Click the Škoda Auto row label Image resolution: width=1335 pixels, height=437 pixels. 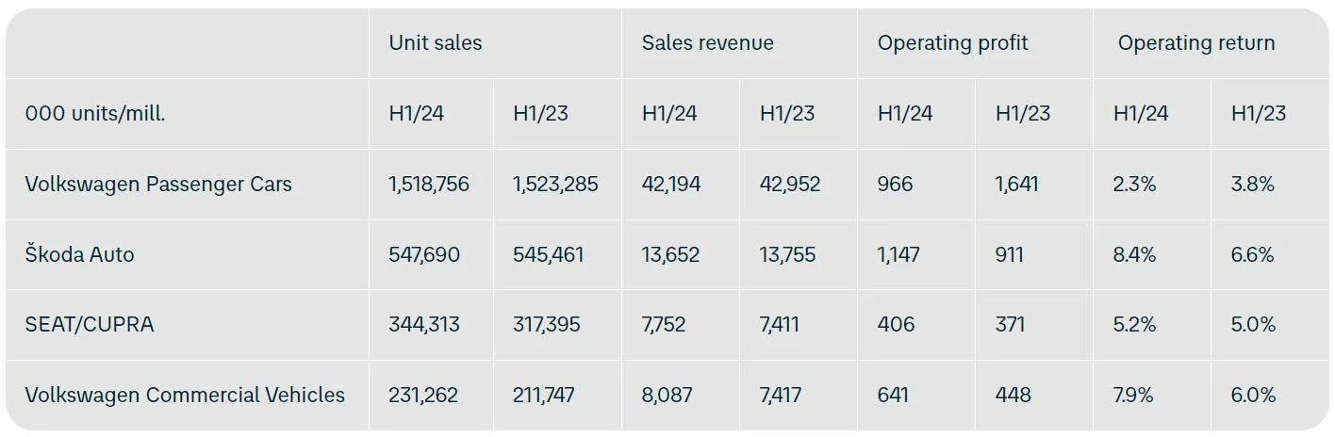point(79,254)
